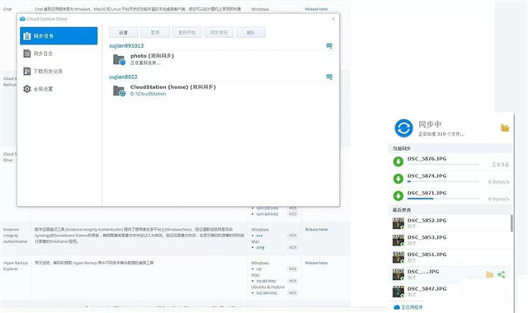Click rpm (64 bits) download link
Screen dimensions: 528x313
point(267,214)
